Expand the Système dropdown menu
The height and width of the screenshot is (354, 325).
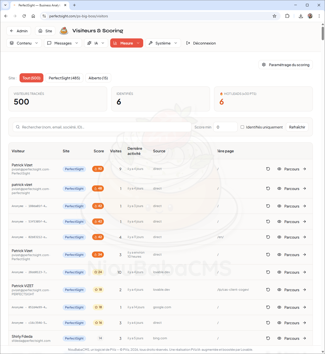point(163,43)
